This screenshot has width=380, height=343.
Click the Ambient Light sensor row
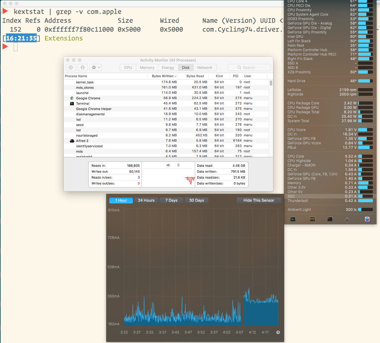[330, 210]
